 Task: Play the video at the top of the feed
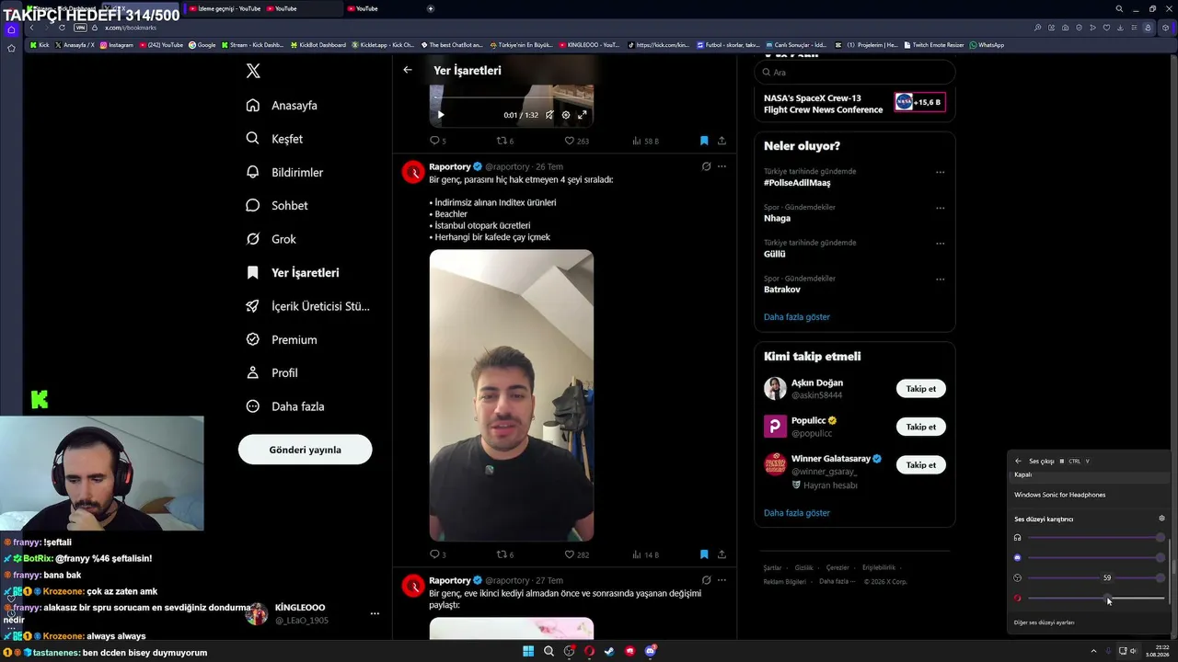[x=440, y=115]
